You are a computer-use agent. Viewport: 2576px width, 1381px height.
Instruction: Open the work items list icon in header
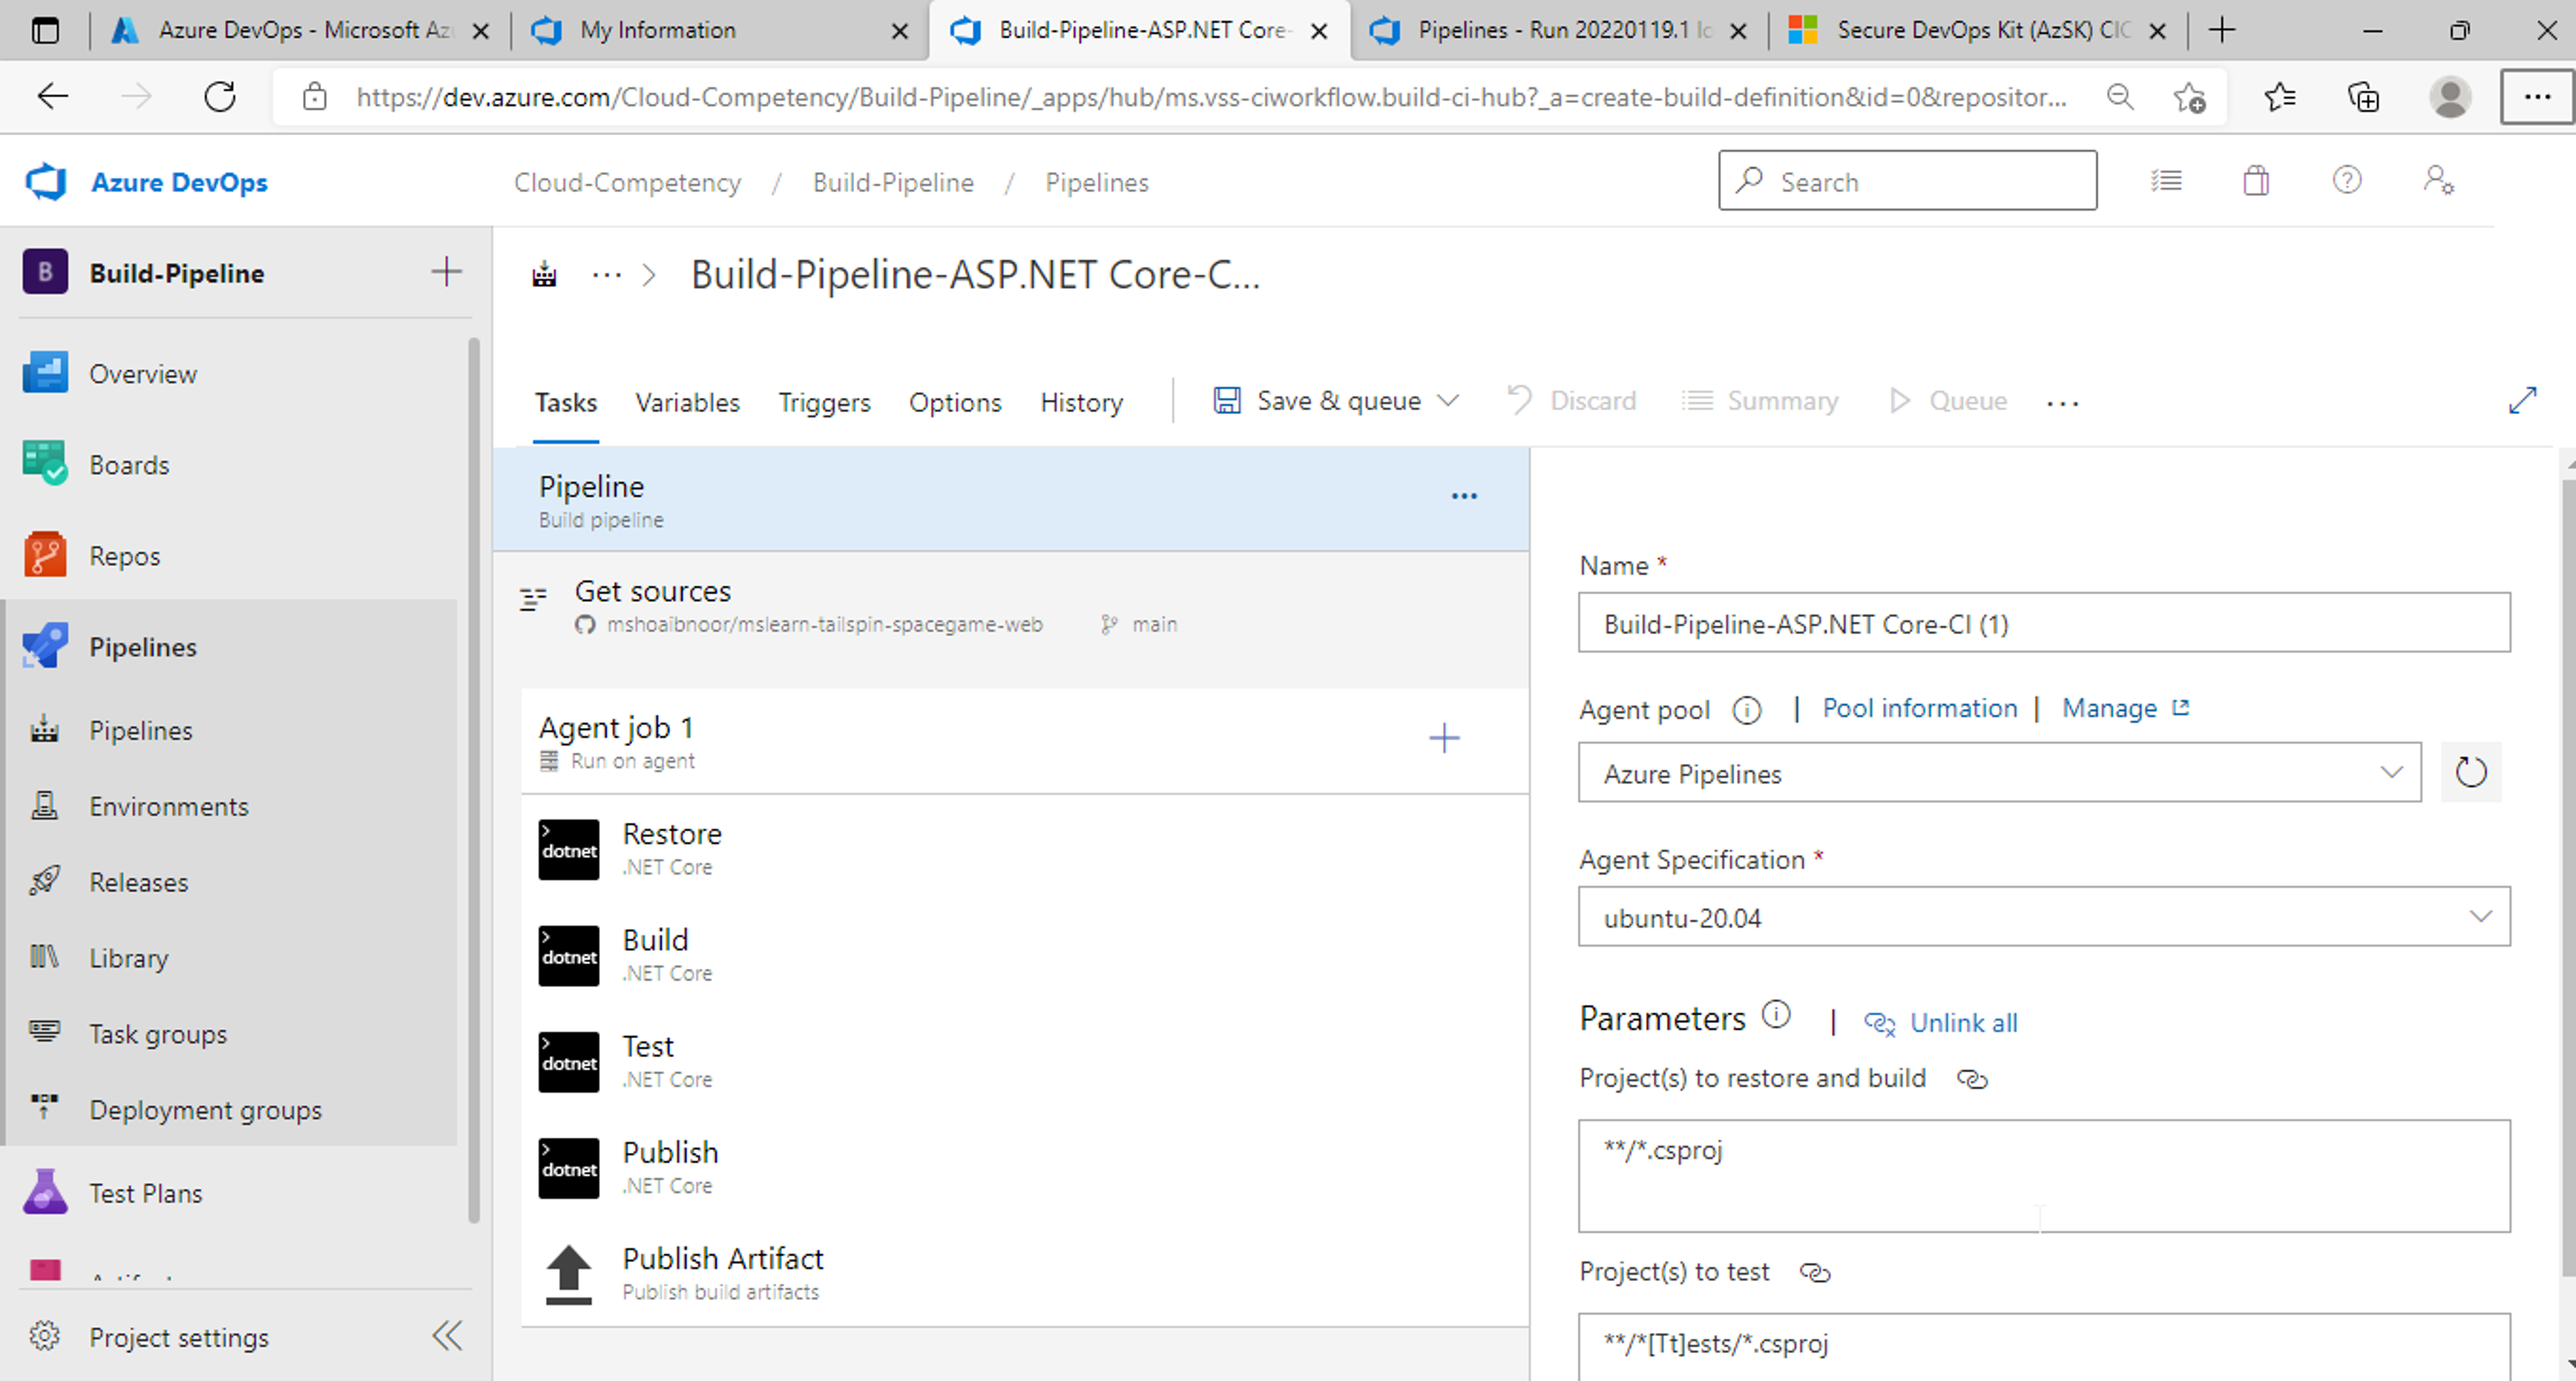coord(2167,181)
